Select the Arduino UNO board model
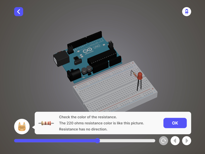 pos(87,57)
